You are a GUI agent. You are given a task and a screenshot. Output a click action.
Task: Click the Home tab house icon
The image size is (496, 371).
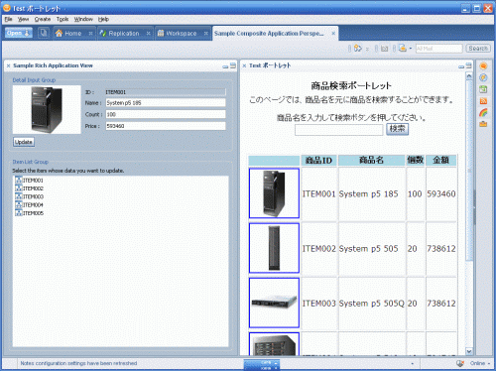[x=59, y=33]
